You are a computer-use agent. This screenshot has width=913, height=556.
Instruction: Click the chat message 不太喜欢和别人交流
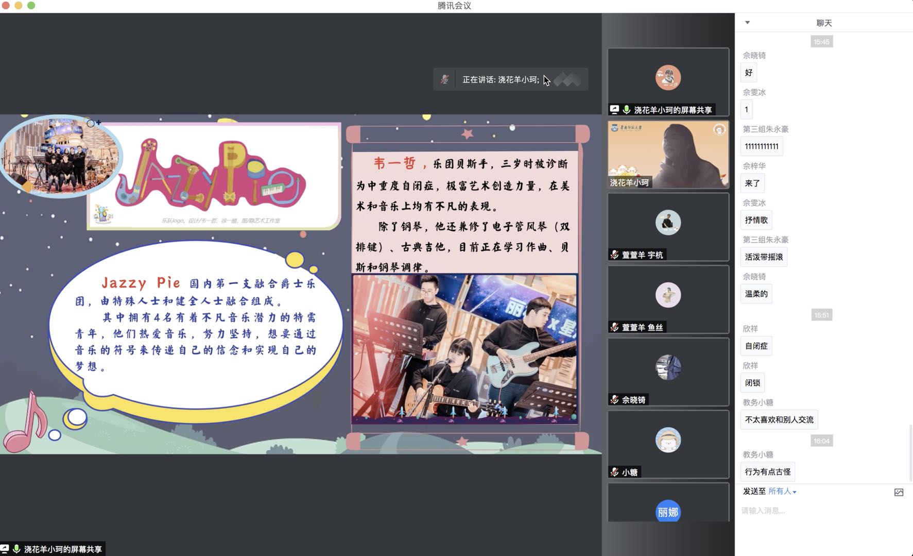(779, 420)
